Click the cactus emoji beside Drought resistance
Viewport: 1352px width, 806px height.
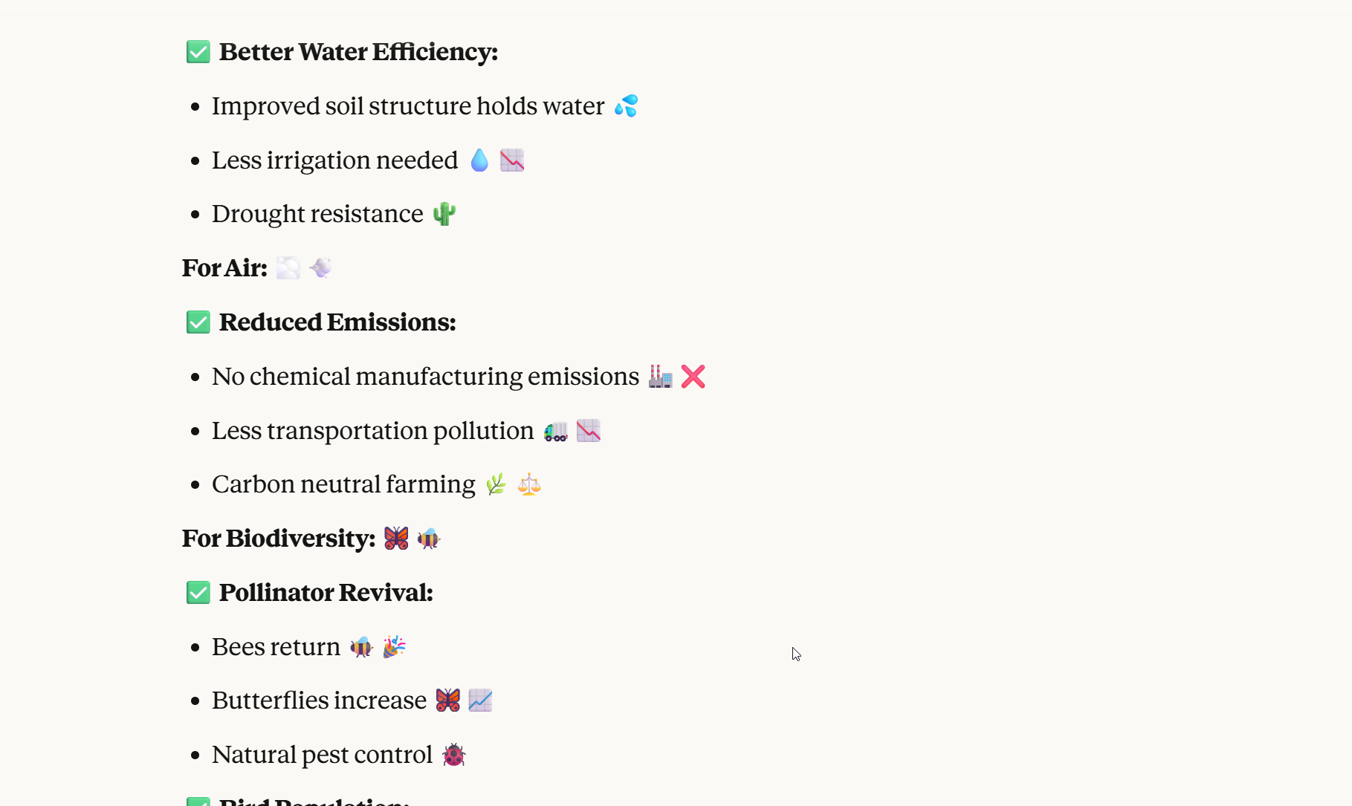click(x=444, y=214)
